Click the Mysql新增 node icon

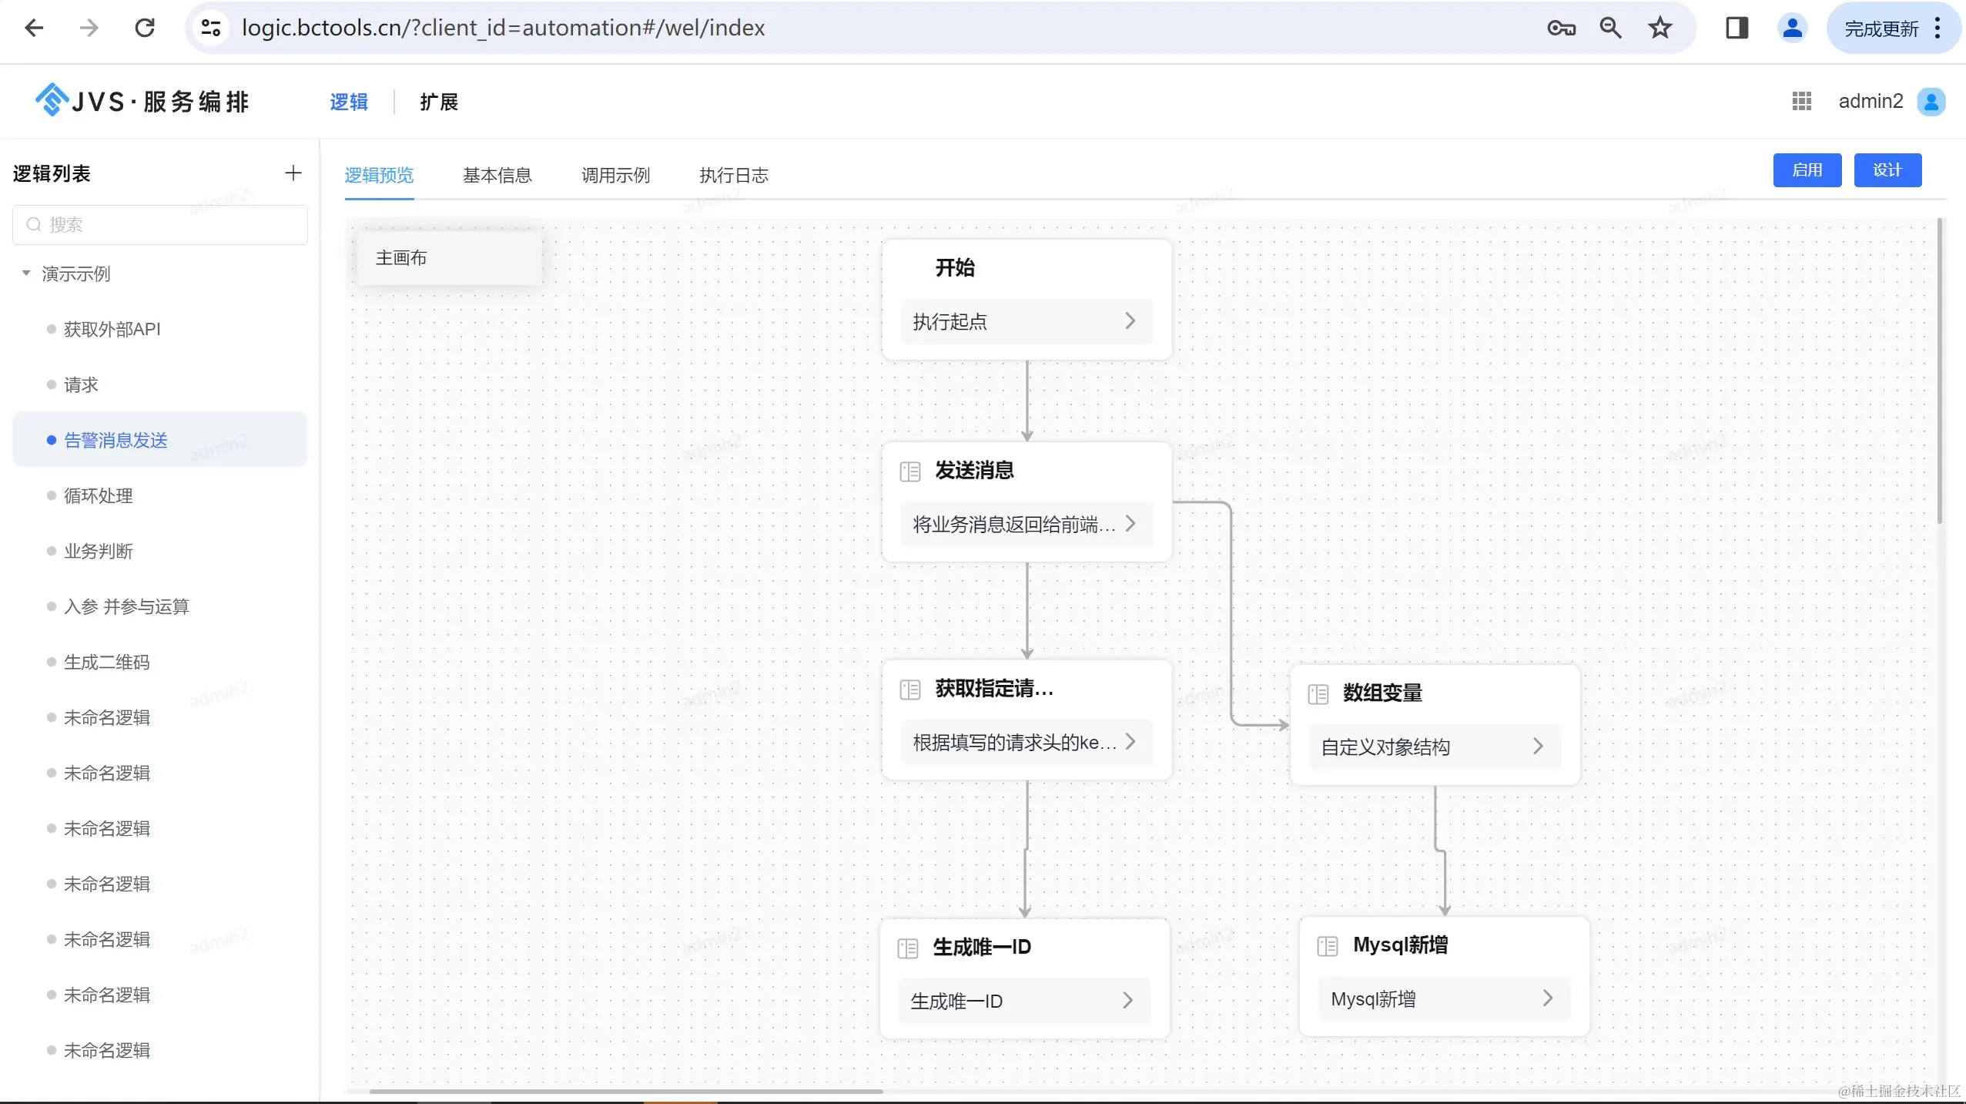click(1327, 945)
